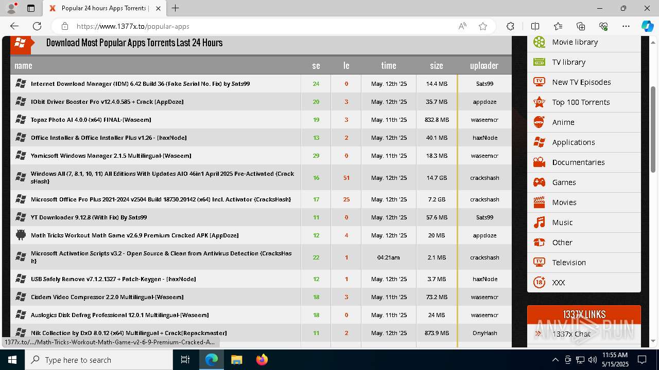The height and width of the screenshot is (370, 659).
Task: Browse the Anime category link
Action: [563, 122]
